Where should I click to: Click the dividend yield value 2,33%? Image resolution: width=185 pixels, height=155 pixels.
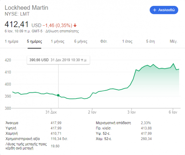146,123
